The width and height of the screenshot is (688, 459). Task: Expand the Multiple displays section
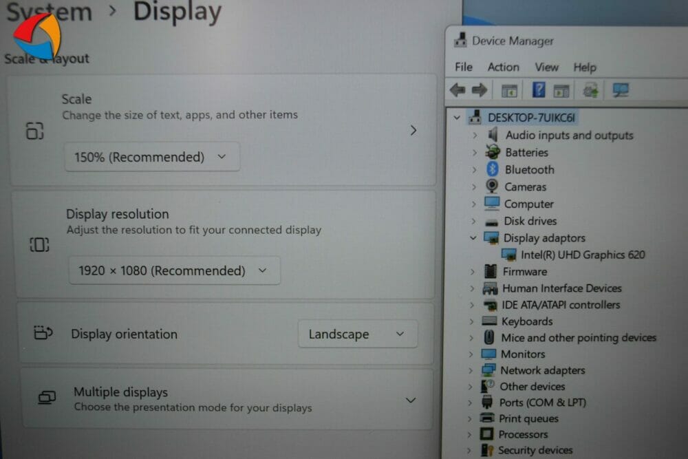pos(411,401)
